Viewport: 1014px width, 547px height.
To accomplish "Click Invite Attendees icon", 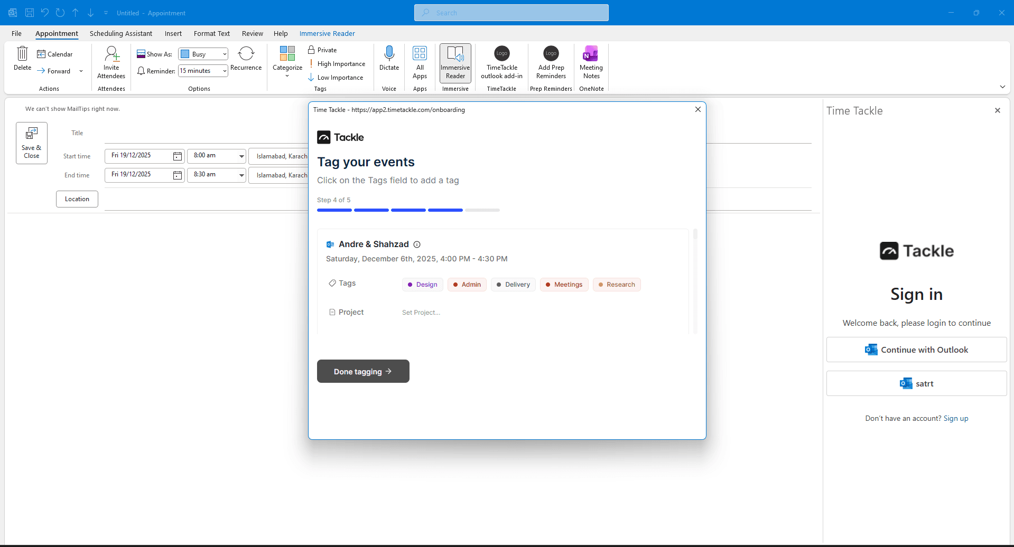I will [111, 62].
